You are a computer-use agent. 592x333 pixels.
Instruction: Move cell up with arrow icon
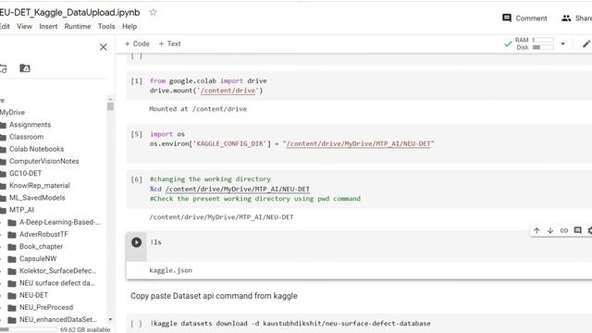tap(536, 230)
